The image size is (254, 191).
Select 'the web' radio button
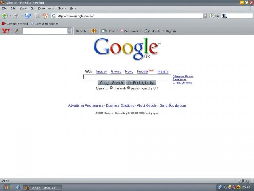point(111,88)
